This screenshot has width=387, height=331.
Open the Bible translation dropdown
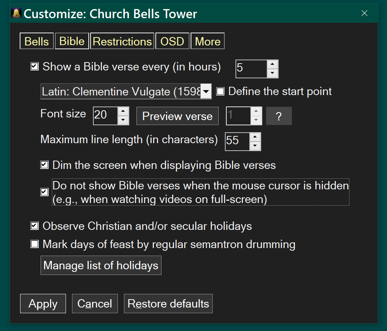(206, 92)
